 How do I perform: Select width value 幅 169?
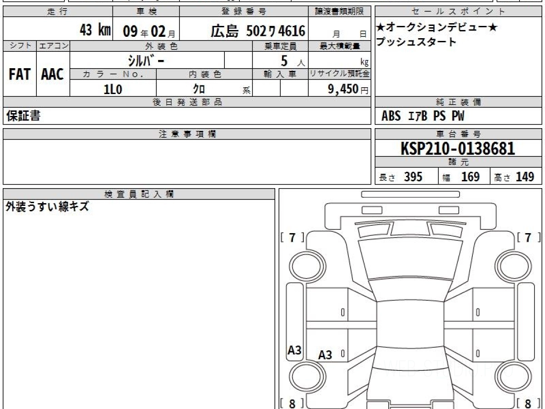point(461,177)
